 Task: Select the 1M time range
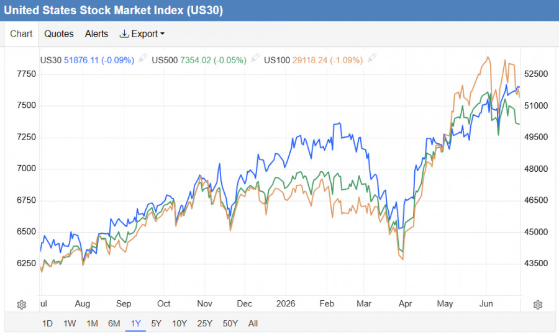(92, 323)
